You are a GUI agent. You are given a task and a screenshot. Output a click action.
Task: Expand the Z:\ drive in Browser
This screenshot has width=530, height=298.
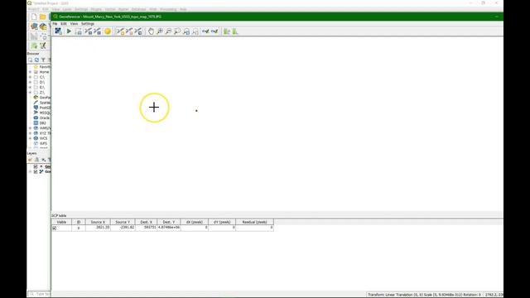point(30,92)
